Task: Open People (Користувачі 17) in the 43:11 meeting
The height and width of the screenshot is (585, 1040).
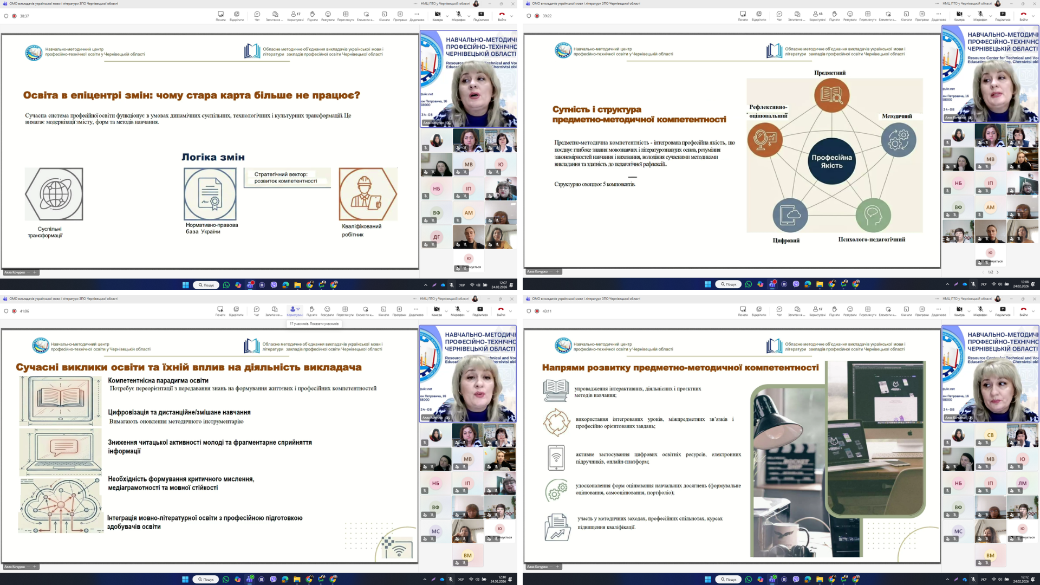Action: [817, 311]
